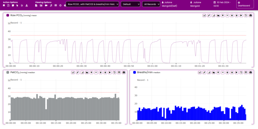Zoom in with plus icon on Raw PCO2 panel
The height and width of the screenshot is (129, 258).
[223, 15]
